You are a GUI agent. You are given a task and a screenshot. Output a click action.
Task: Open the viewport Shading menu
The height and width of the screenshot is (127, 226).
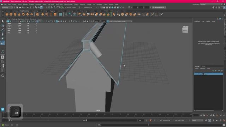pyautogui.click(x=14, y=19)
